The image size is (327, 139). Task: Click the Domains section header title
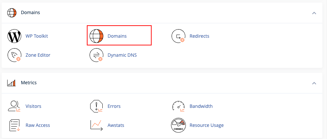(x=31, y=12)
